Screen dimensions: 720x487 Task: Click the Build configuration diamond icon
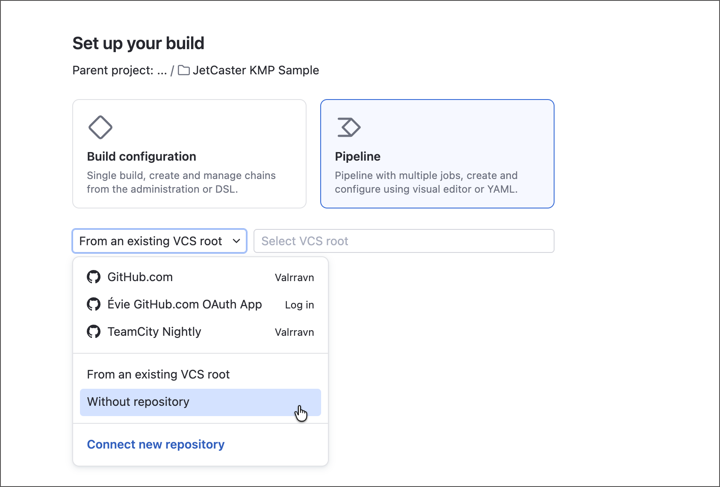coord(100,127)
